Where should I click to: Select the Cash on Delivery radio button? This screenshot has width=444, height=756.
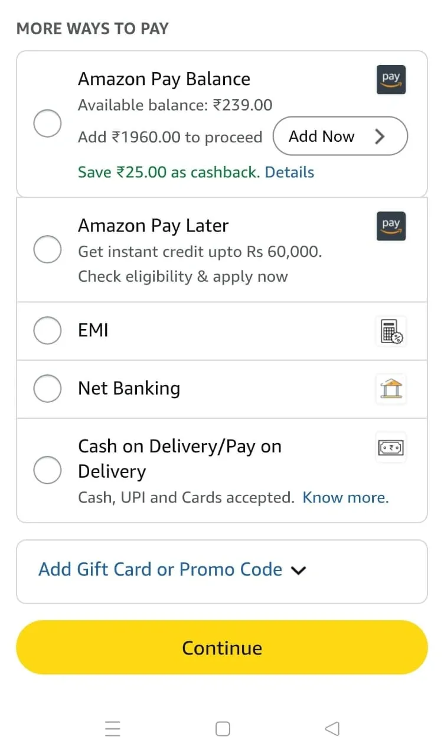coord(47,470)
